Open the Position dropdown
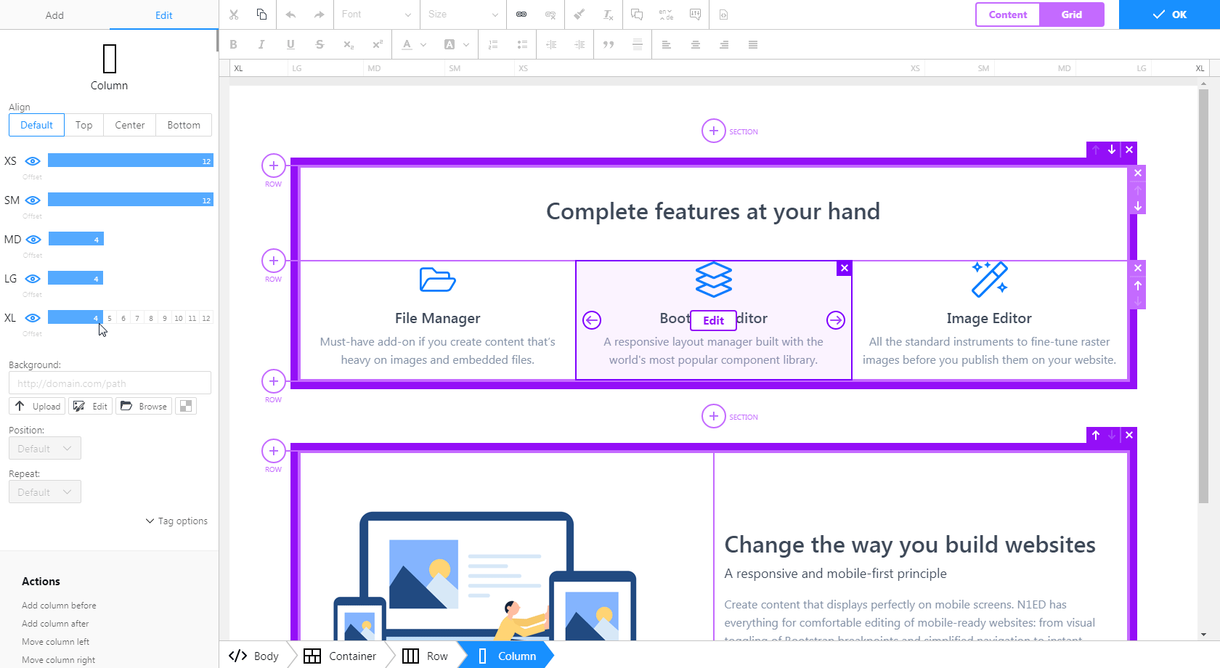The width and height of the screenshot is (1220, 668). (x=44, y=448)
